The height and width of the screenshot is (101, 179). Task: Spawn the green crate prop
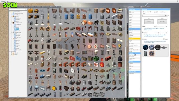point(96,58)
